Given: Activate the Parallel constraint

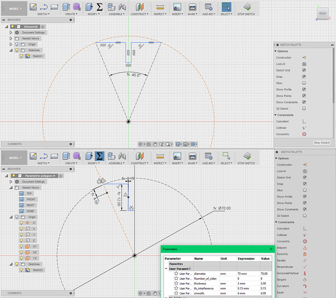Looking at the screenshot, I should pyautogui.click(x=304, y=260).
